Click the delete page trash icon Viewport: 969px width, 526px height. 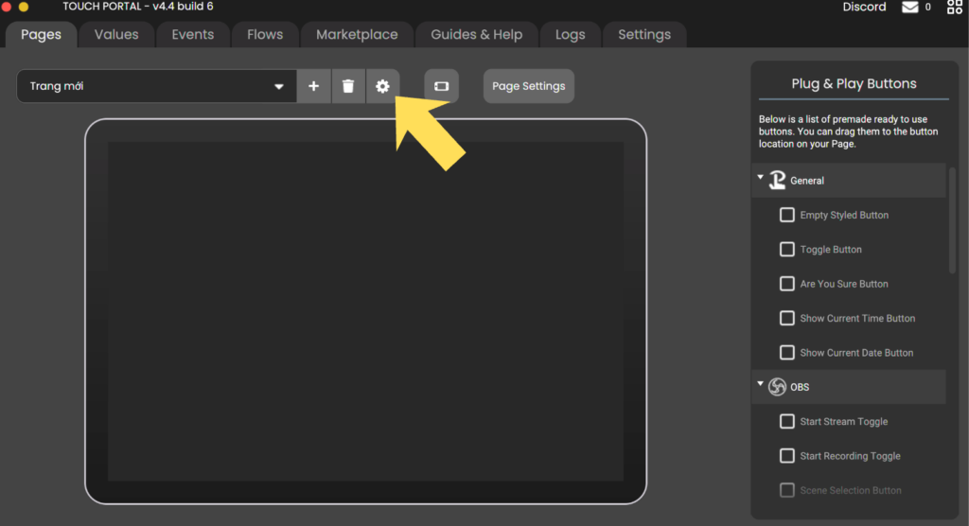348,86
